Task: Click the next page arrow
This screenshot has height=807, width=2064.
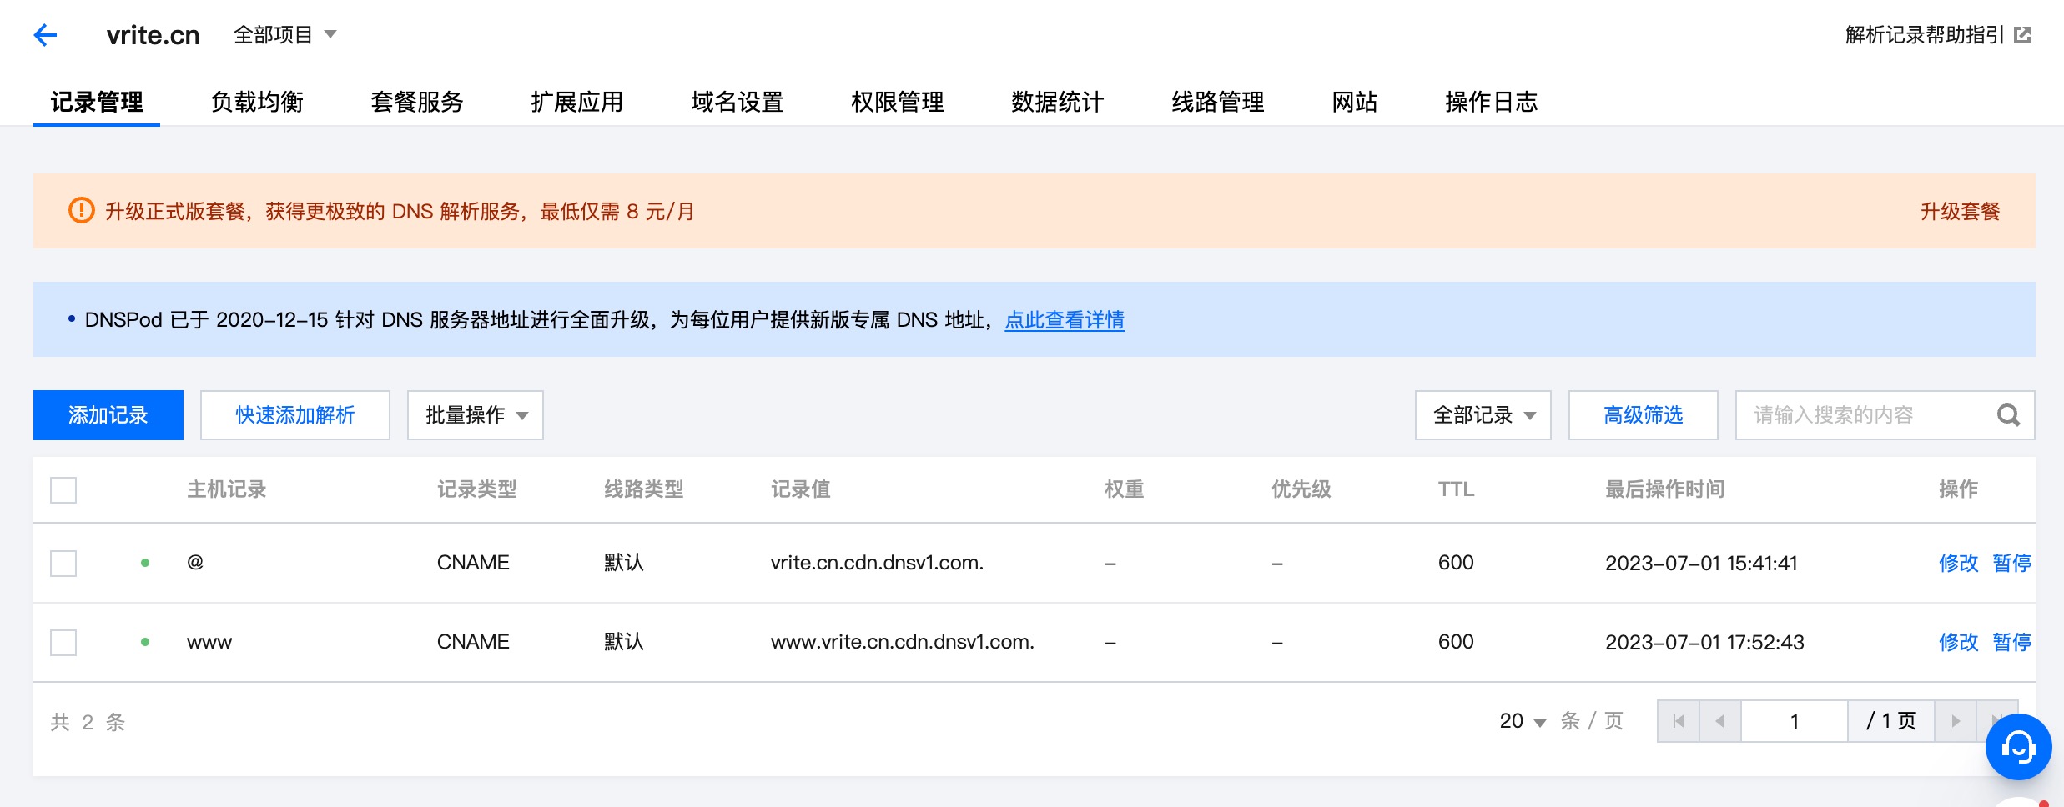Action: click(x=1956, y=720)
